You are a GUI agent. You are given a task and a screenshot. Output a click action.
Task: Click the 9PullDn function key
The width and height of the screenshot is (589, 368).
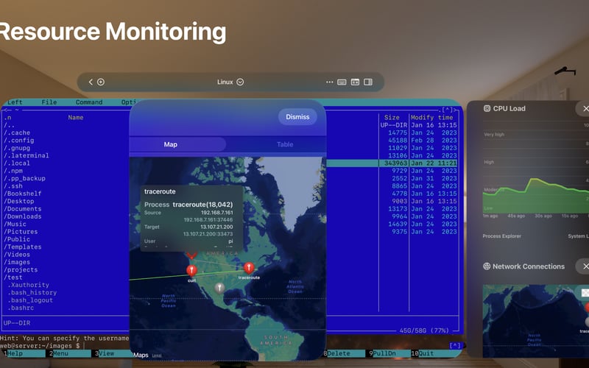click(389, 353)
